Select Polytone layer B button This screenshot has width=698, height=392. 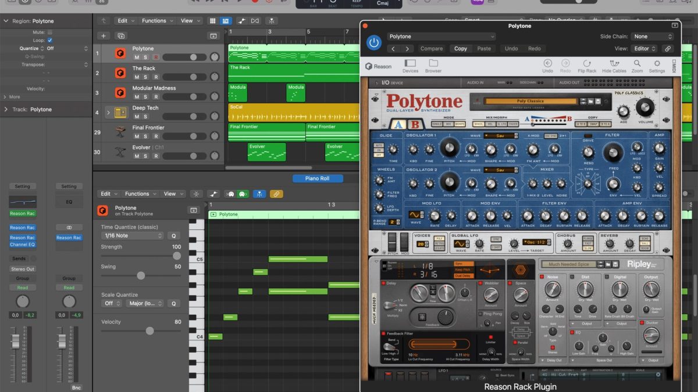[415, 124]
